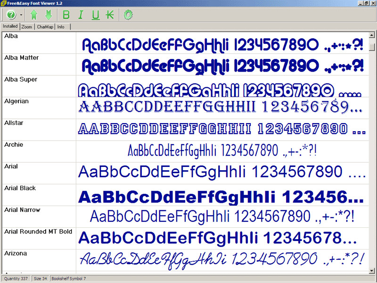Select the Alba font name
Viewport: 377px width, 283px height.
pos(11,36)
